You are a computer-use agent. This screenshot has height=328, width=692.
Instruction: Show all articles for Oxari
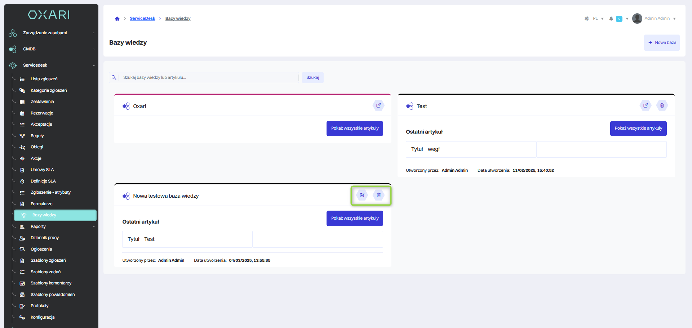355,129
